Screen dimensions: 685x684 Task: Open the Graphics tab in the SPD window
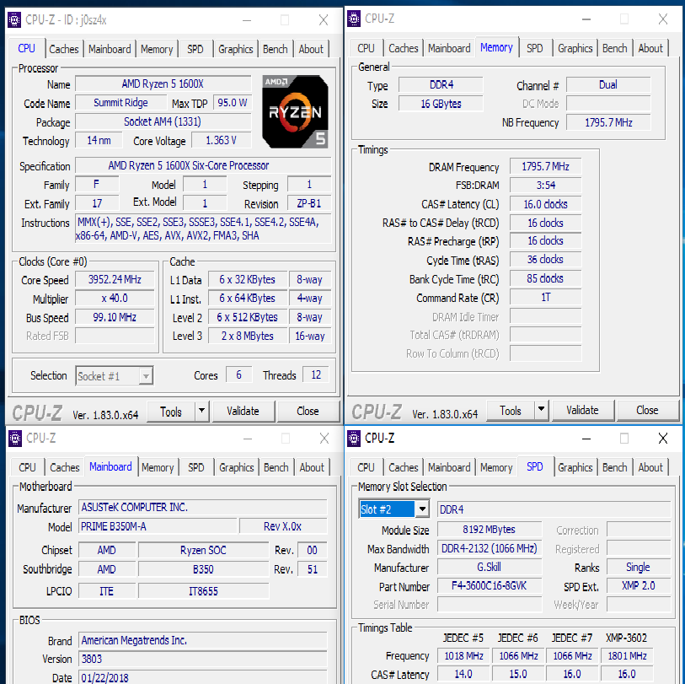575,467
